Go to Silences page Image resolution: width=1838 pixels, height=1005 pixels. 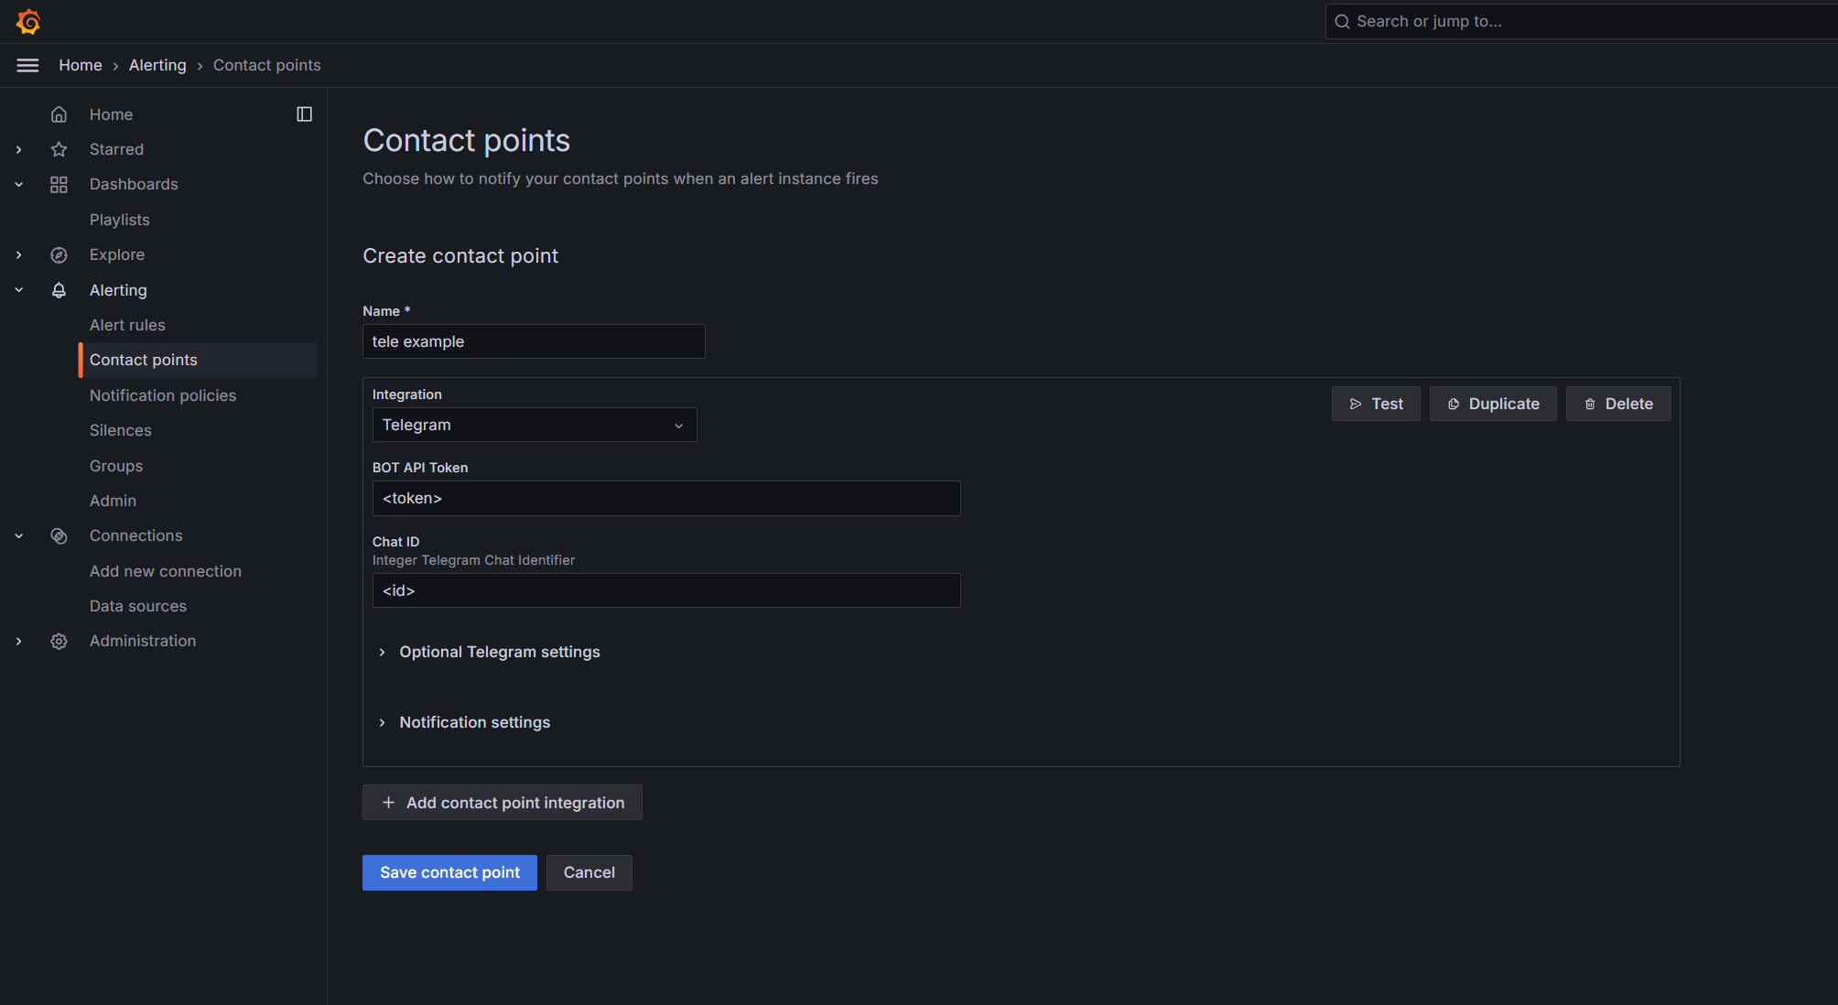pos(120,430)
